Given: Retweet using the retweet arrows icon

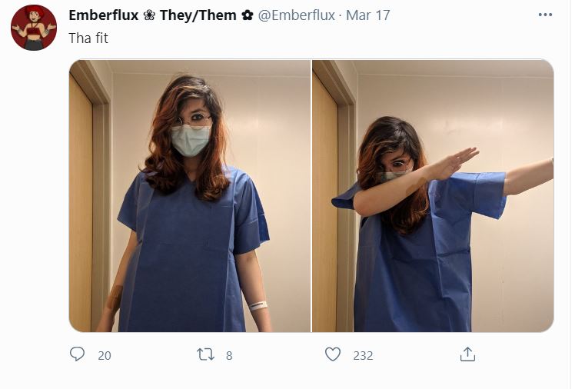Looking at the screenshot, I should pos(205,354).
